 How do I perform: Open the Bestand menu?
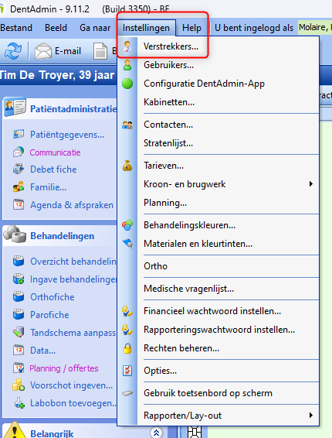point(16,28)
